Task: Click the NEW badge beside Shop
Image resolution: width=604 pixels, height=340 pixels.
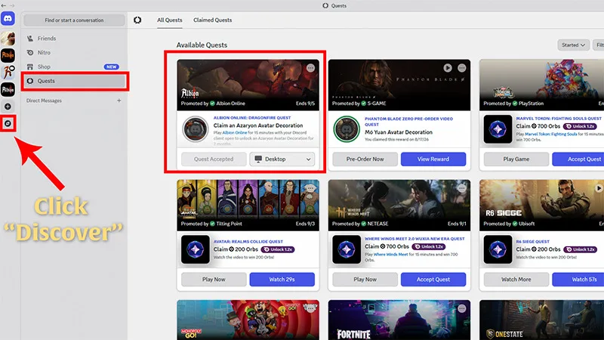Action: (111, 66)
